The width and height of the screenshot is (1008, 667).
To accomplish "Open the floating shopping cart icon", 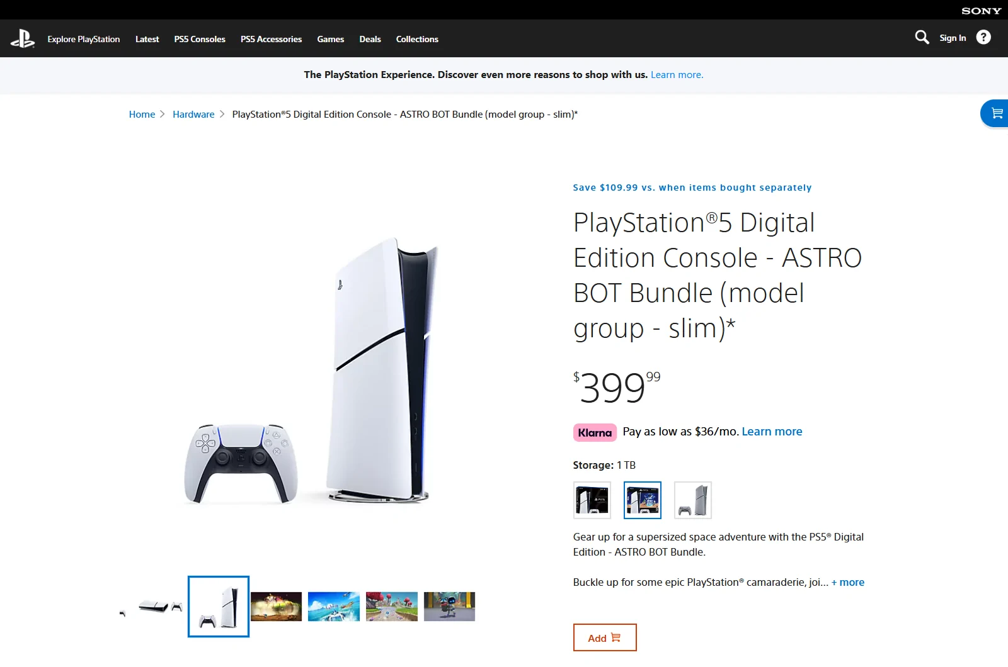I will click(x=996, y=113).
